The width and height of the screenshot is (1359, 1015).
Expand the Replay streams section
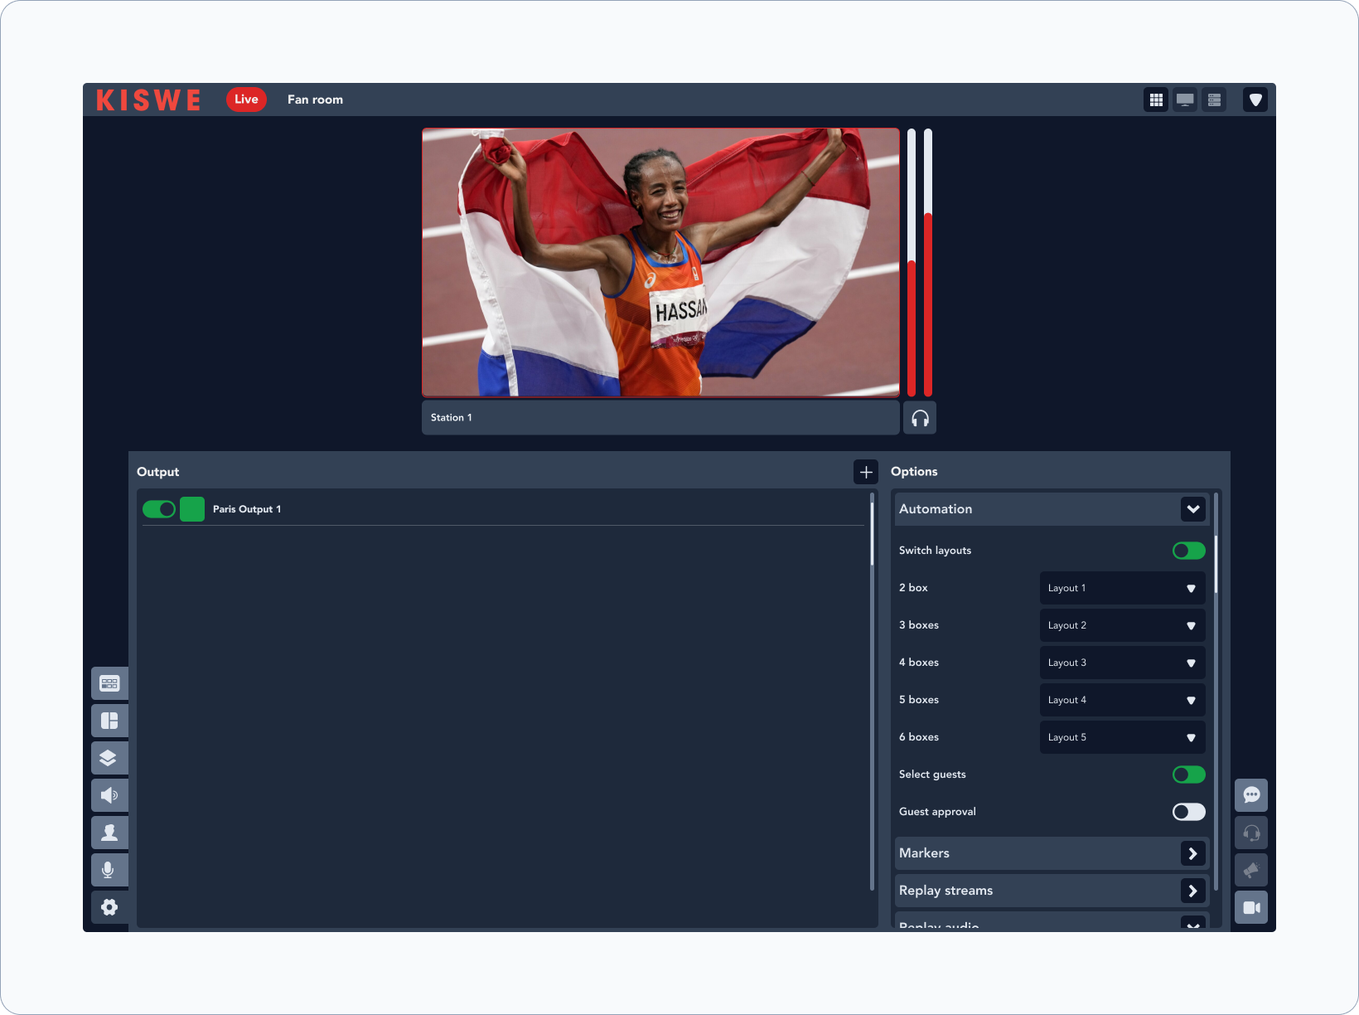tap(1192, 891)
